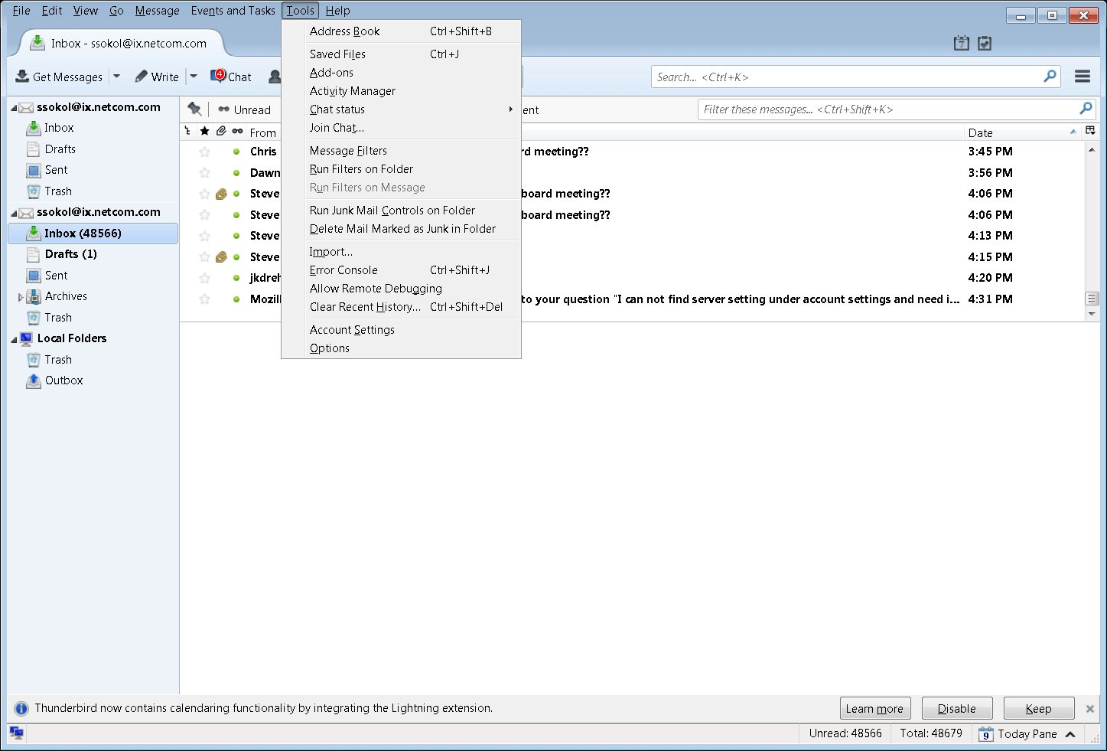The width and height of the screenshot is (1107, 751).
Task: Select Trash under Local Folders
Action: 58,360
